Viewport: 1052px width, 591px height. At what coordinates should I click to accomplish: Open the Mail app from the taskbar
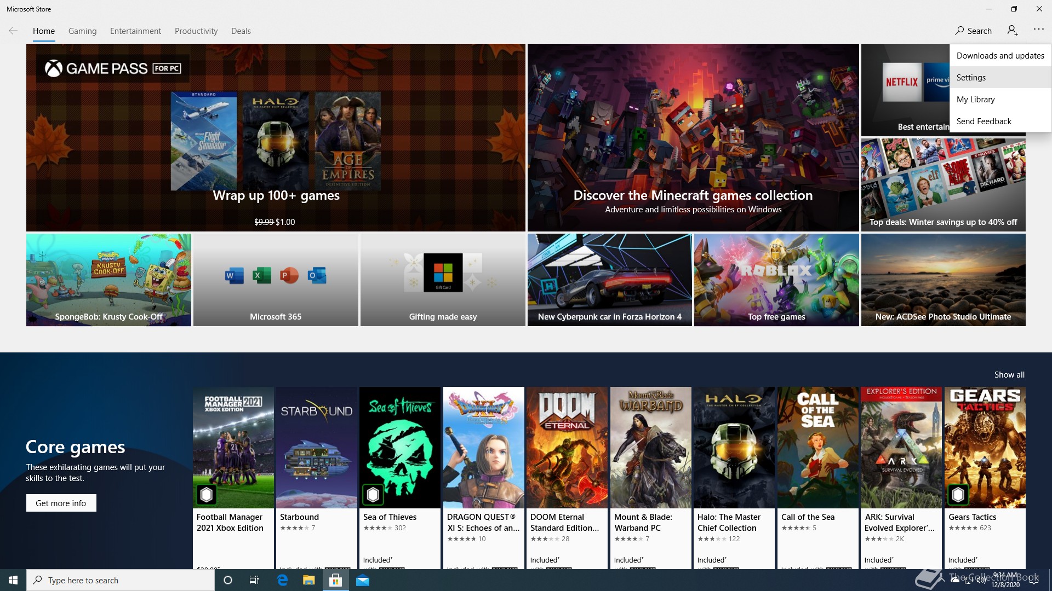tap(363, 580)
